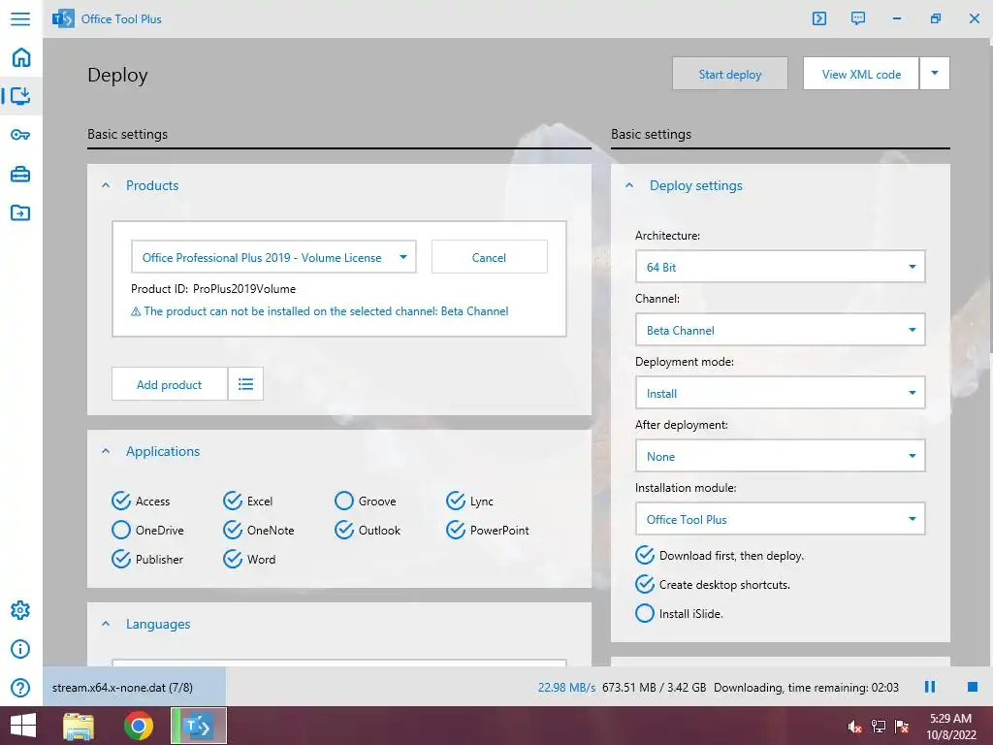The image size is (993, 745).
Task: Open the After deployment dropdown
Action: tap(781, 456)
